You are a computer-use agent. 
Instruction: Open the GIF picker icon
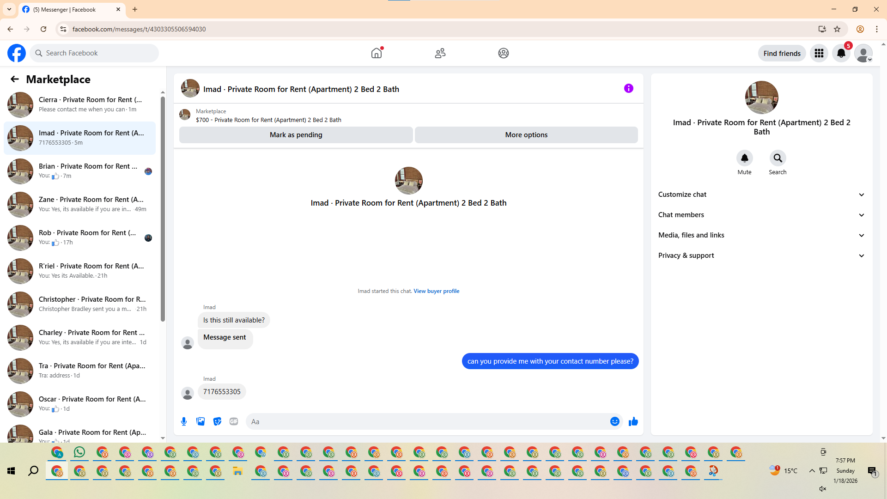[234, 421]
